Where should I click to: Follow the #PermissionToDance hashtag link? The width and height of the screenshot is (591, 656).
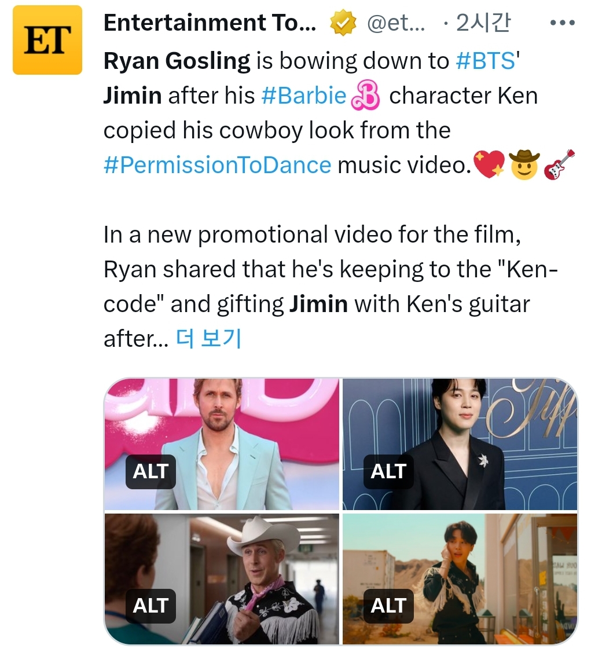[x=218, y=165]
